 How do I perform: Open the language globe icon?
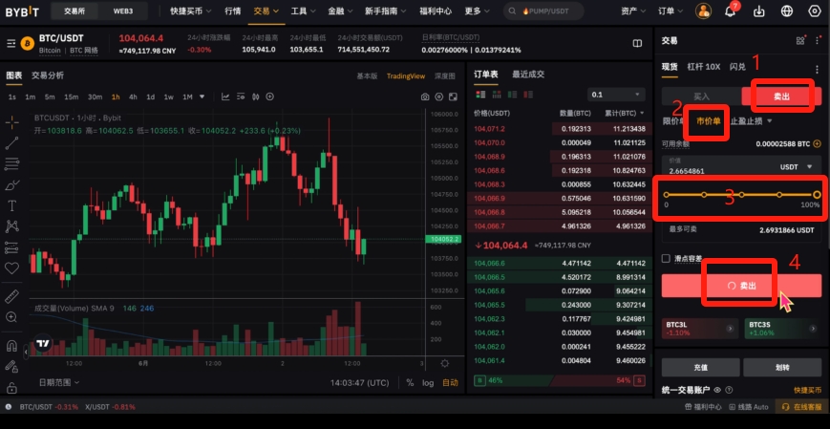tap(787, 11)
